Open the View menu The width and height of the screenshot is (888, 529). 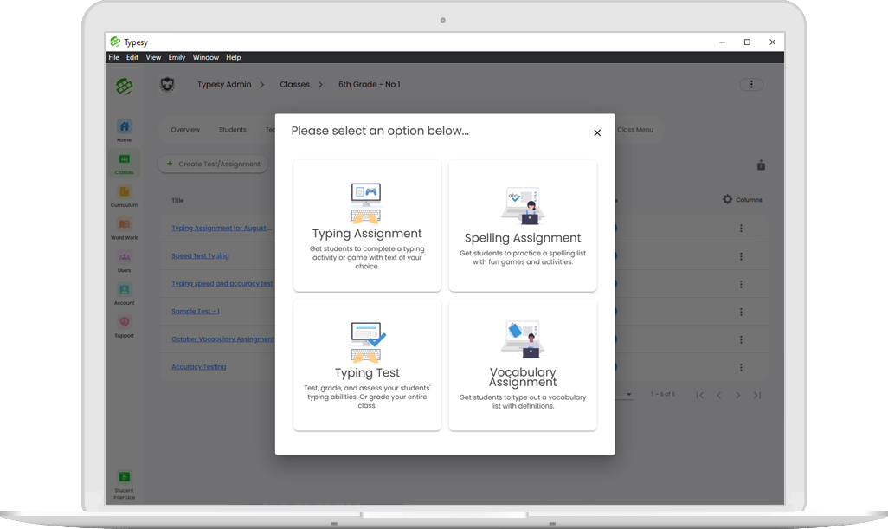tap(153, 57)
